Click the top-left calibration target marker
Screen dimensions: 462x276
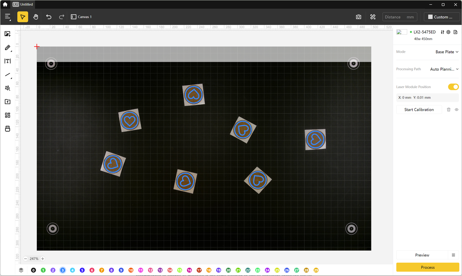[51, 64]
